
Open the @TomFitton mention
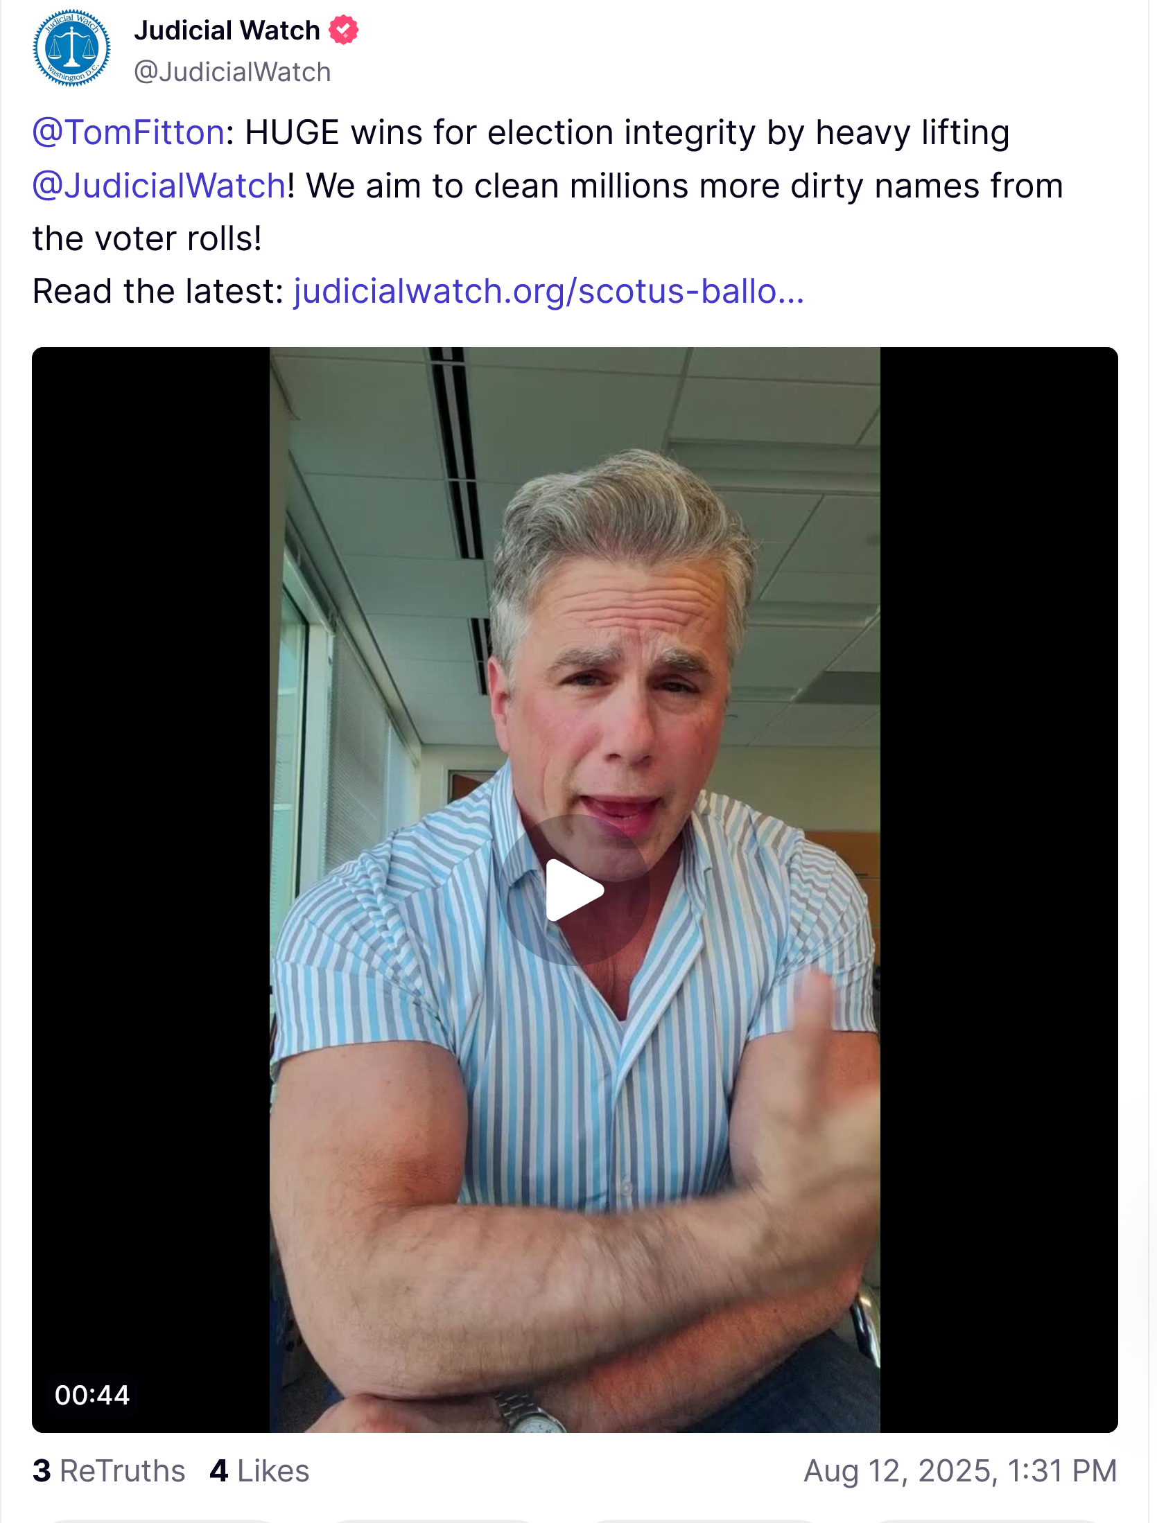(x=128, y=132)
